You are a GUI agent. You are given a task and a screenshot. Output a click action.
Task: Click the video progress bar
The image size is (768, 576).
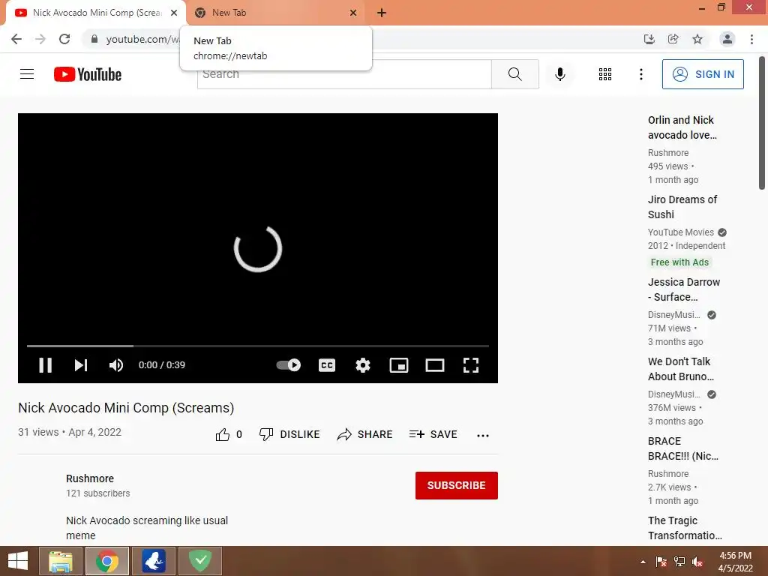258,346
